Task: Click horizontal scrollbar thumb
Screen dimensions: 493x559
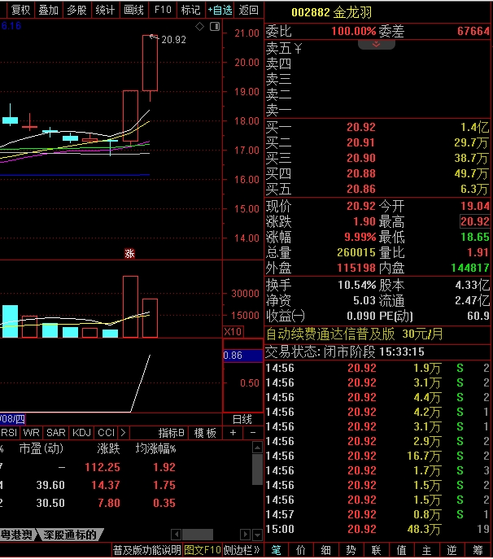Action: [x=198, y=535]
